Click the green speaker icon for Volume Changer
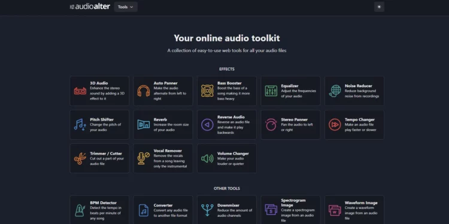This screenshot has height=224, width=449. click(207, 158)
